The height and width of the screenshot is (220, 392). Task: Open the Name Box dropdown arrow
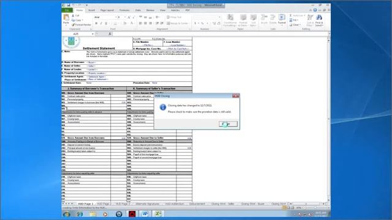coord(92,34)
